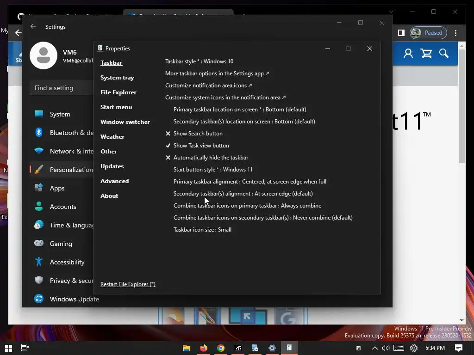The width and height of the screenshot is (474, 355).
Task: Show hidden tray icons chevron
Action: click(x=375, y=348)
